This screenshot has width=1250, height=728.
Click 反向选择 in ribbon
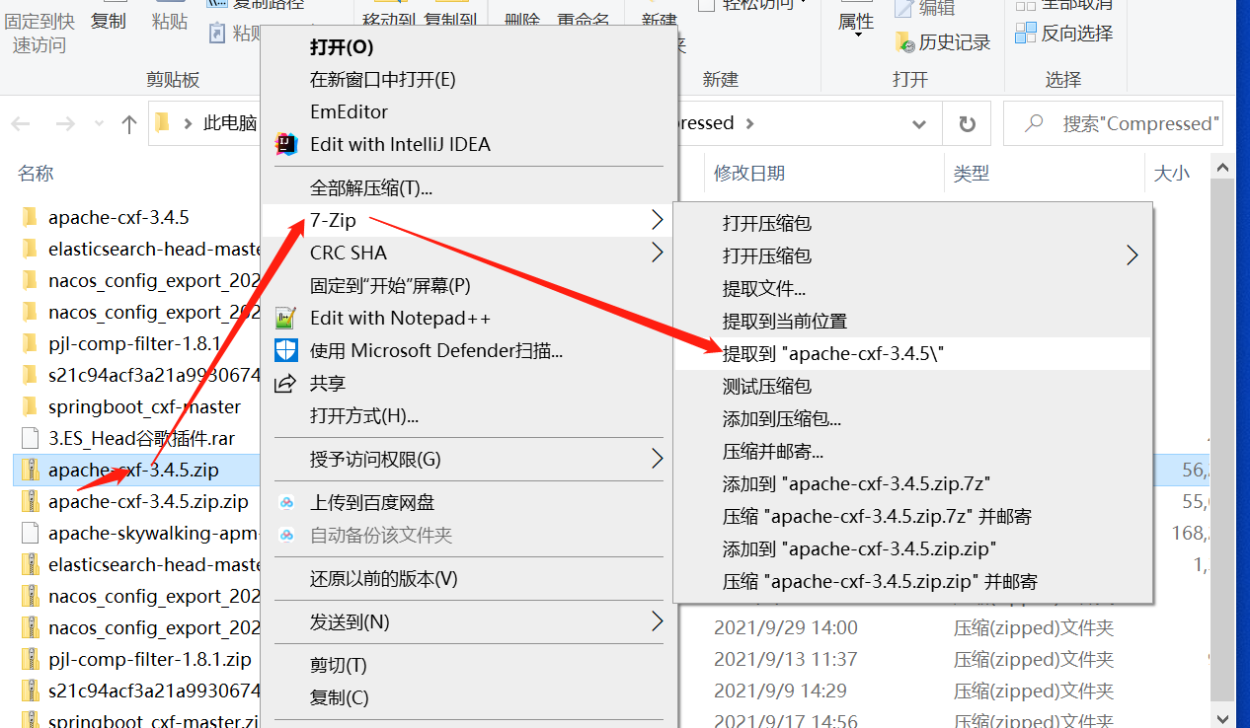1064,34
